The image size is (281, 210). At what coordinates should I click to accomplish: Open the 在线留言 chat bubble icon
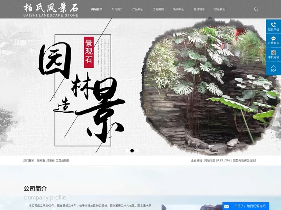(273, 38)
